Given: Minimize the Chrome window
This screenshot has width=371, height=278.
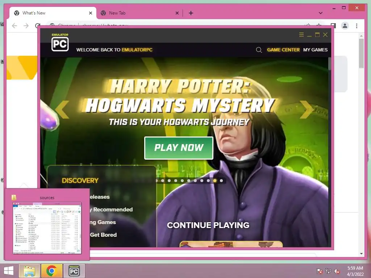Looking at the screenshot, I should [334, 8].
